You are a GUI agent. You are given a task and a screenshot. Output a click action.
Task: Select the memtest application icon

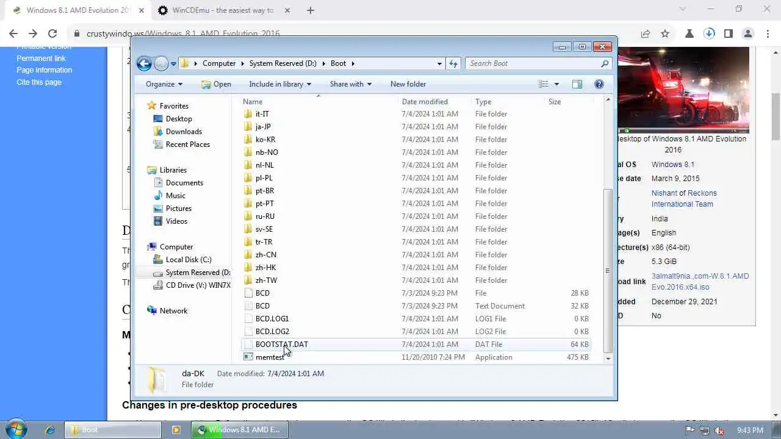248,357
